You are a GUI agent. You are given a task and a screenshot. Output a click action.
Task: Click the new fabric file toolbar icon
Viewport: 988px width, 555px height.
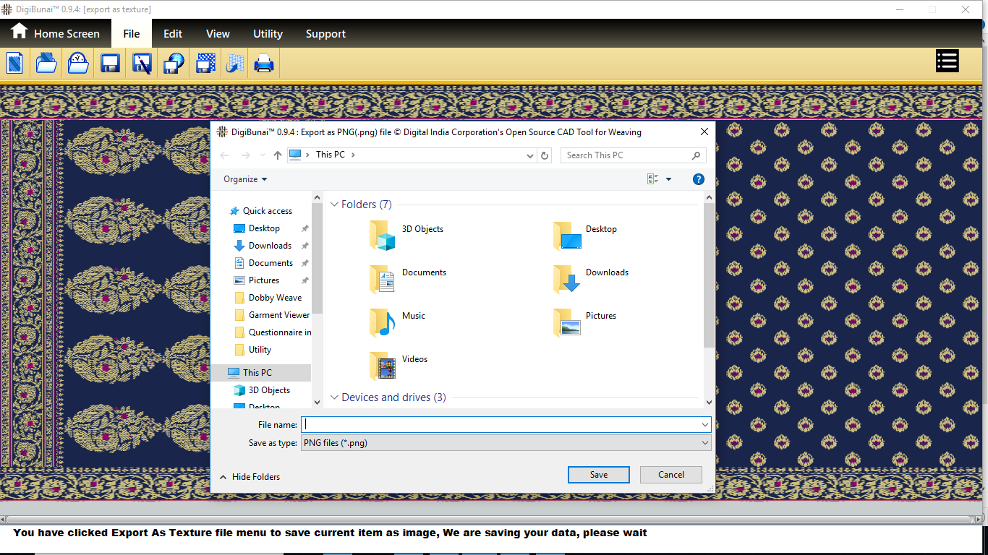[15, 63]
